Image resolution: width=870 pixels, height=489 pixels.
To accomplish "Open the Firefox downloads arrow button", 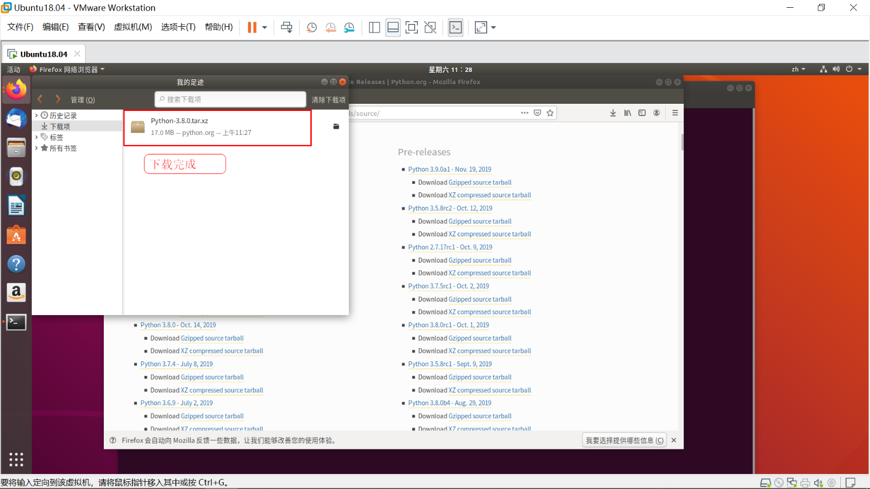I will click(x=613, y=113).
